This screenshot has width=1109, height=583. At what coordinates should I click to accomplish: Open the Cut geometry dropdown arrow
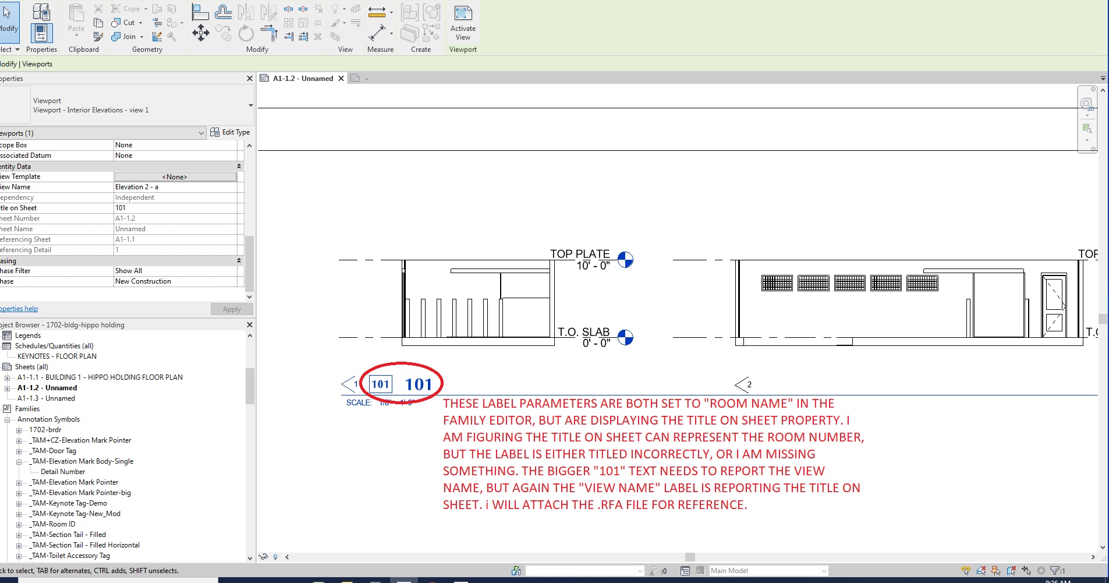tap(140, 23)
